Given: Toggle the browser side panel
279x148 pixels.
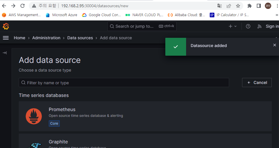Looking at the screenshot, I should (259, 6).
